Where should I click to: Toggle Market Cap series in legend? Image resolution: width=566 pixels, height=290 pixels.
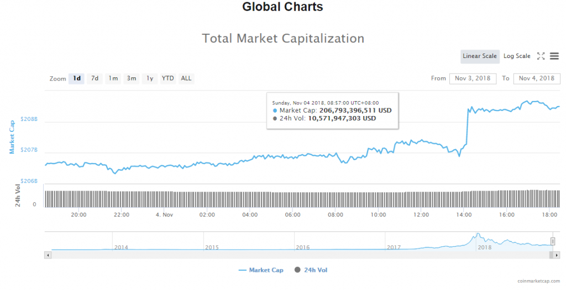[261, 270]
